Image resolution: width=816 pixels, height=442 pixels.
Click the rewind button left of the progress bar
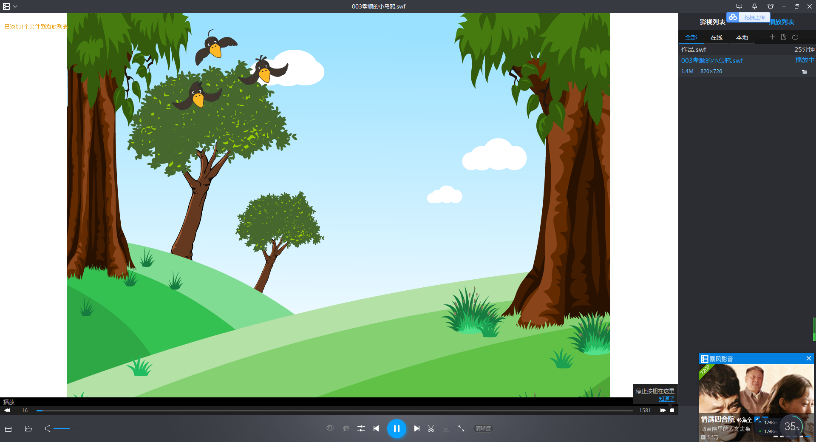pyautogui.click(x=7, y=410)
